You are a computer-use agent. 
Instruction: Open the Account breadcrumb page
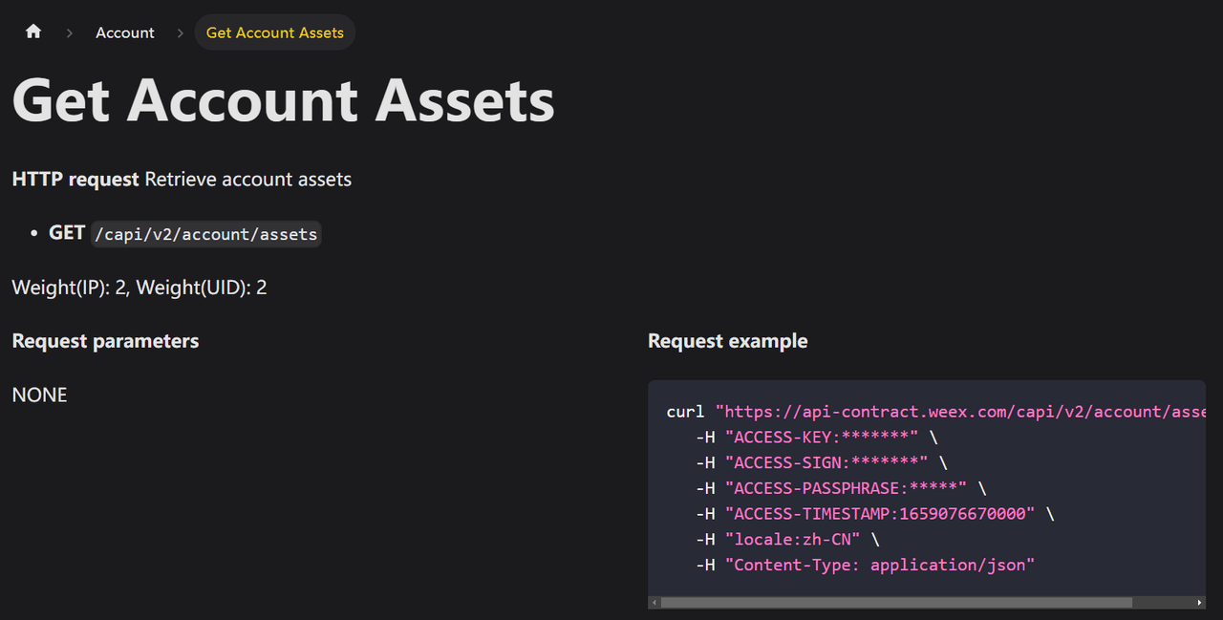(x=124, y=32)
